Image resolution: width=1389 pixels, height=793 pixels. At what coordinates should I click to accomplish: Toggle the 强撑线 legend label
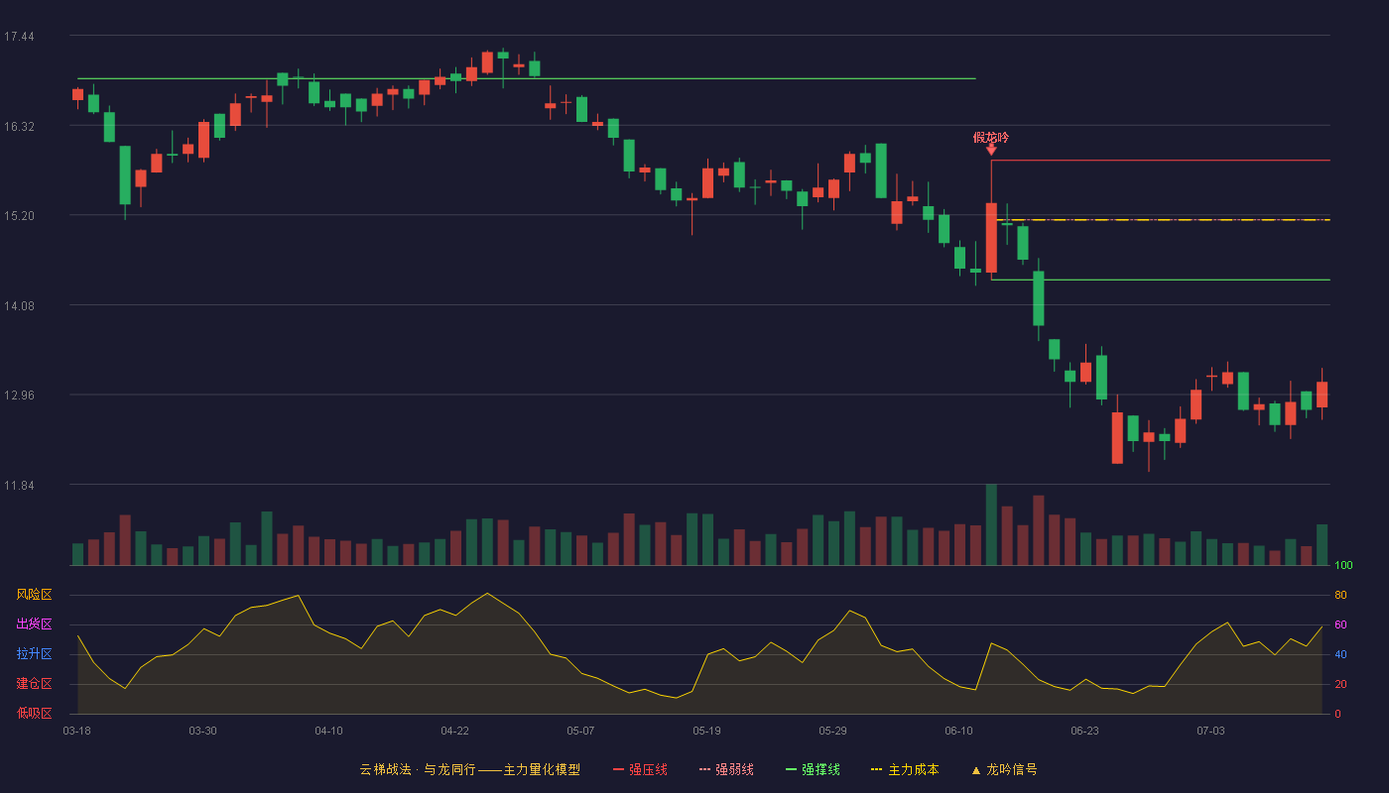[x=821, y=770]
